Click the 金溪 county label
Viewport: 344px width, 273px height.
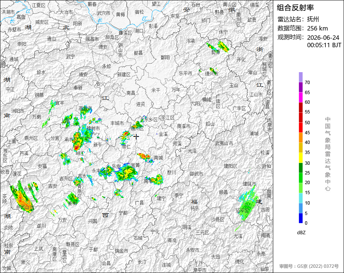tap(163, 134)
